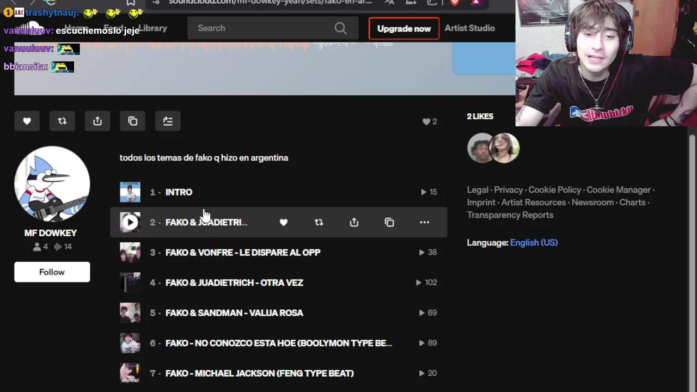Open the Charts link
697x392 pixels.
pos(633,203)
